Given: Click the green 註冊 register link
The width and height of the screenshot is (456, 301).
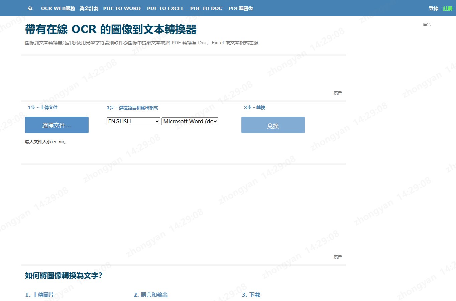Looking at the screenshot, I should (448, 8).
